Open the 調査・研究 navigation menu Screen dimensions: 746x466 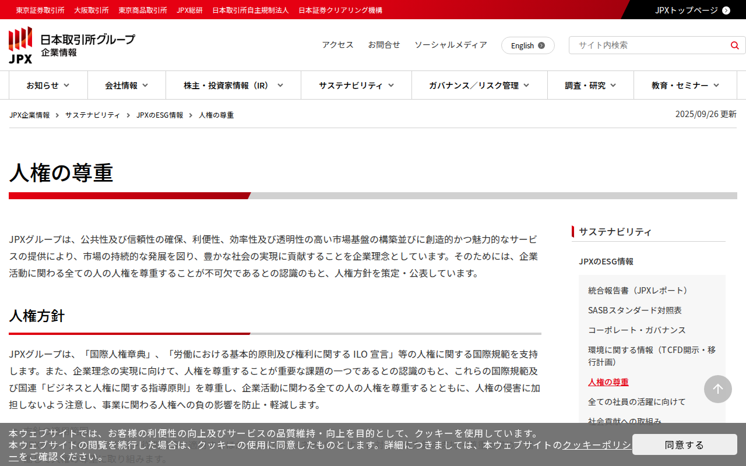[x=591, y=86]
